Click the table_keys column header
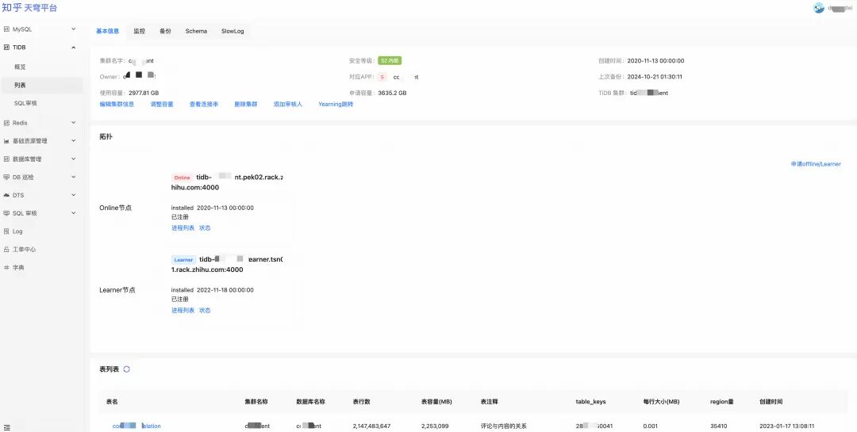Viewport: 857px width, 432px height. point(591,401)
